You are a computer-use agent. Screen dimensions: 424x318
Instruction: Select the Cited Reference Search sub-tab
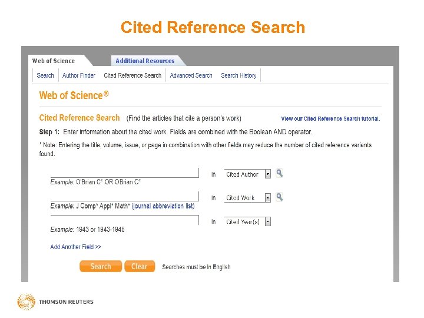[x=132, y=75]
